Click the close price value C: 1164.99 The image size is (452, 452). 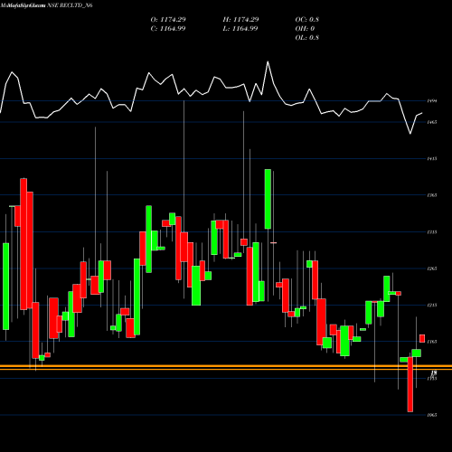[x=168, y=29]
